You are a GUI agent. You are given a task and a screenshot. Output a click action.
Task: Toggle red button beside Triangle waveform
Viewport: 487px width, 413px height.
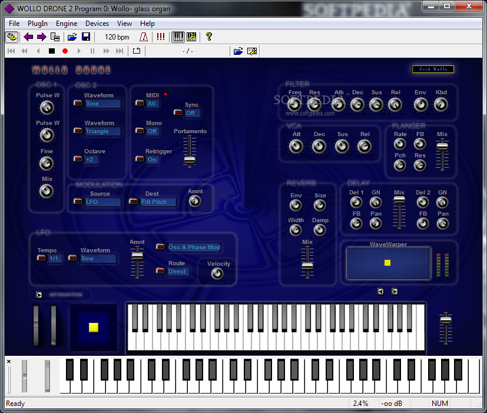coord(78,131)
